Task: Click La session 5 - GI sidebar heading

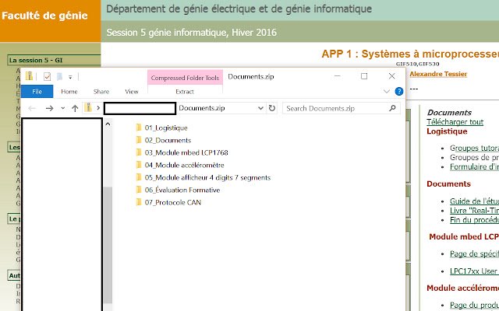Action: (x=36, y=60)
